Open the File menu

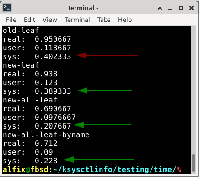coord(11,20)
